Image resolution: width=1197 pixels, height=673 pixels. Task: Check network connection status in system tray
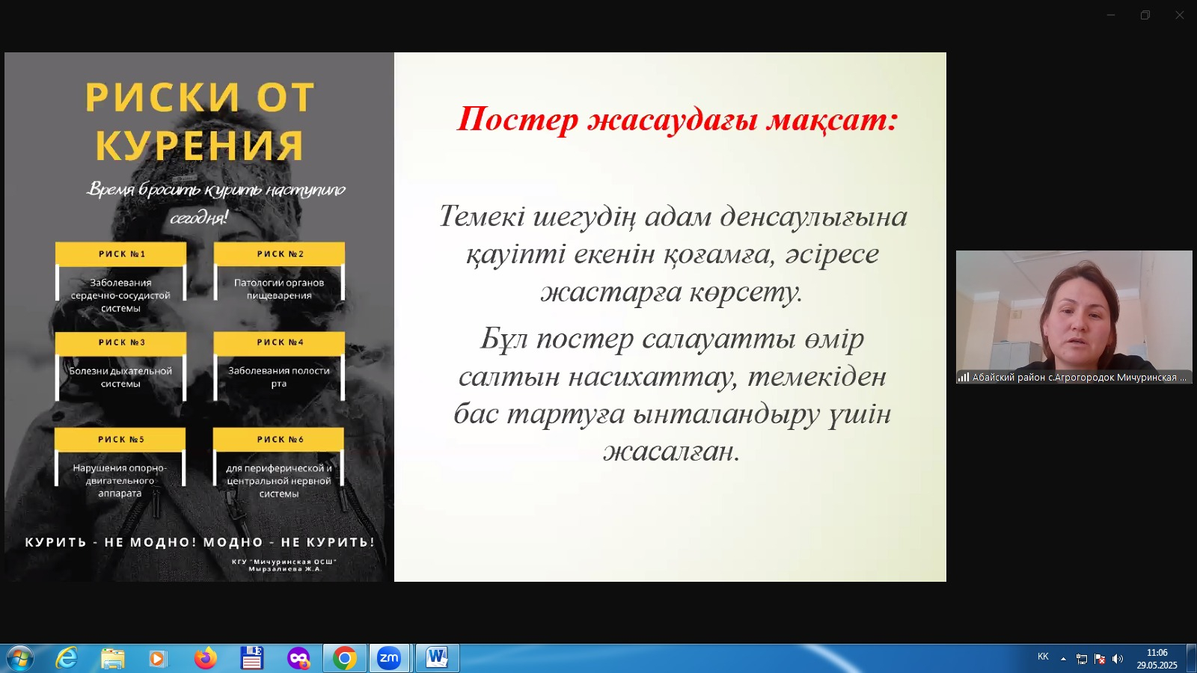(x=1082, y=659)
